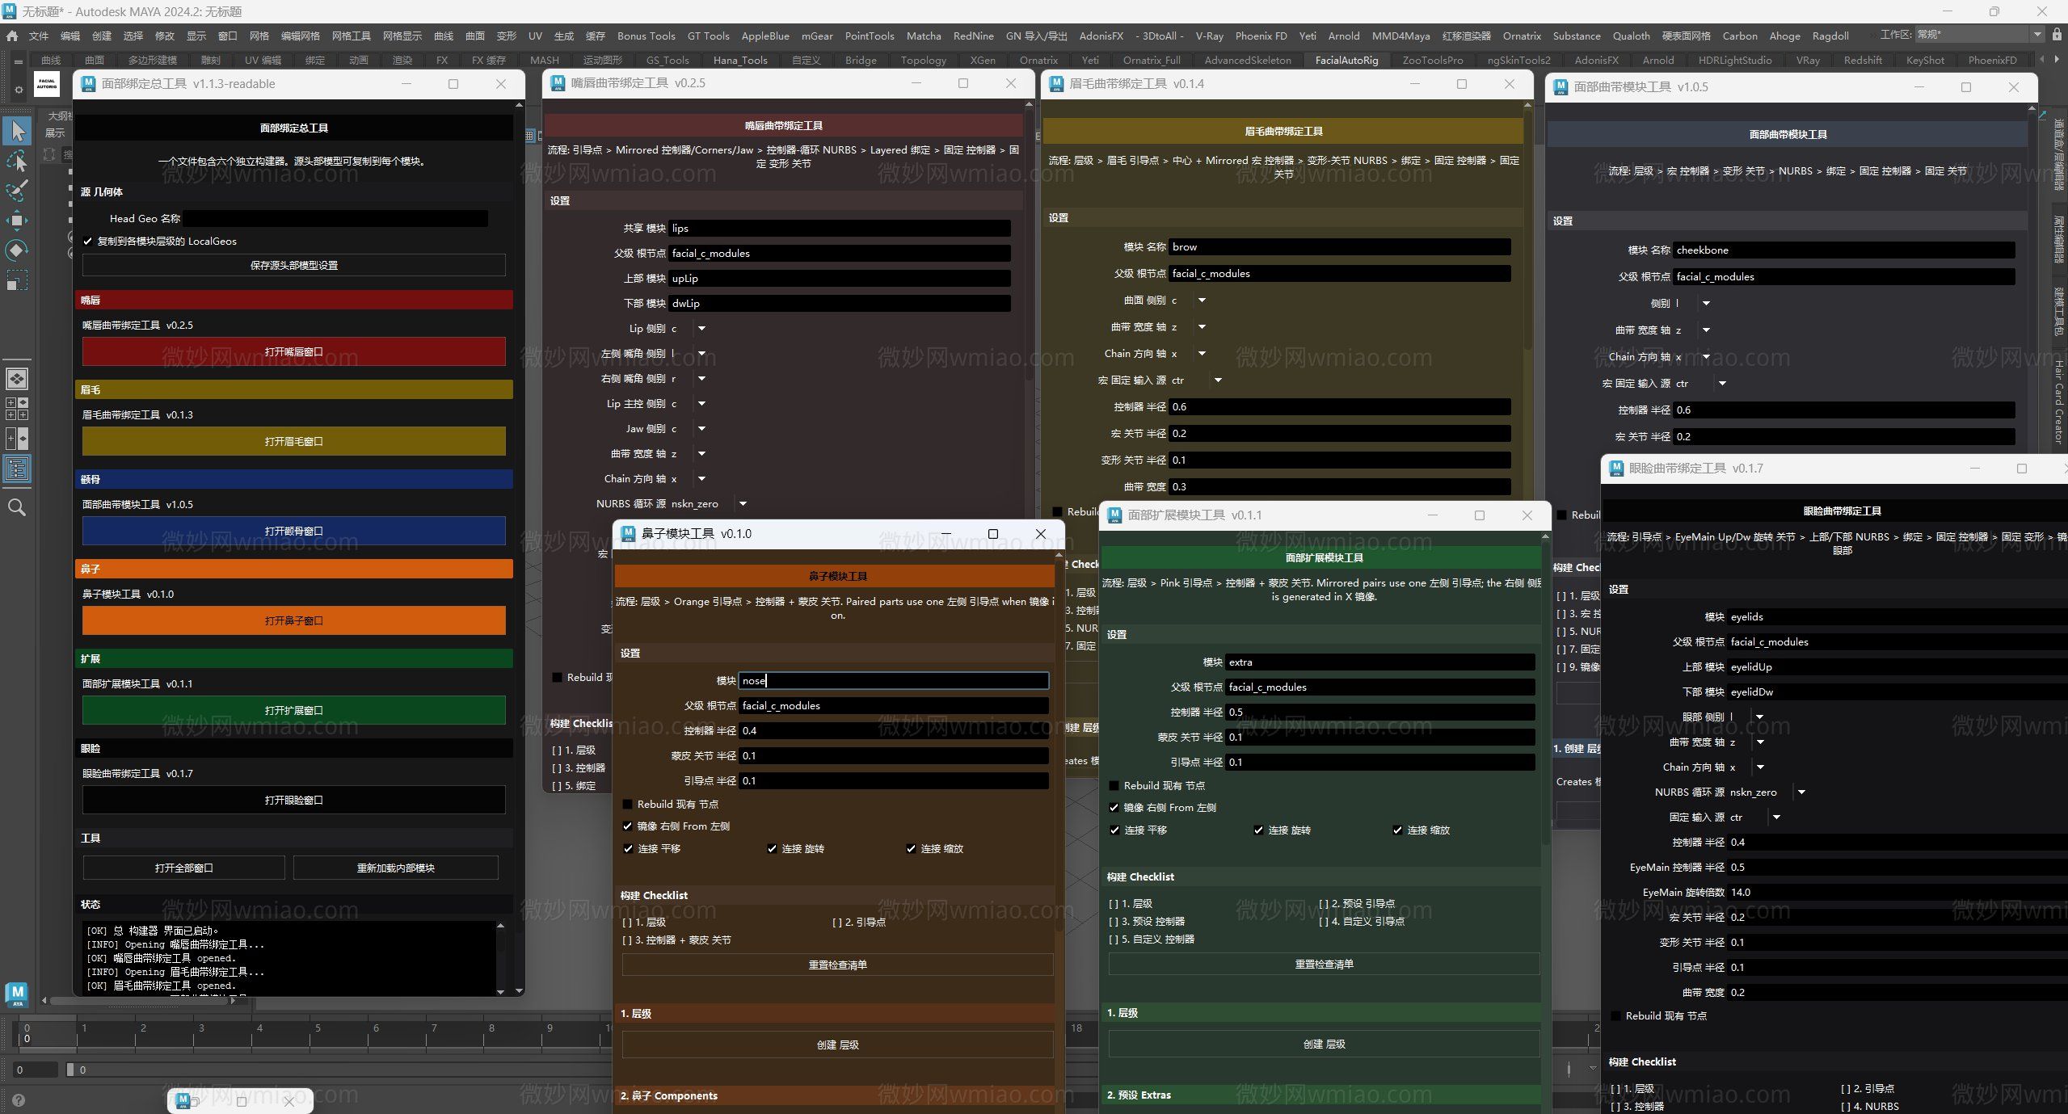Select the FacialAutoRig shelf tab
The image size is (2068, 1114).
tap(1346, 60)
